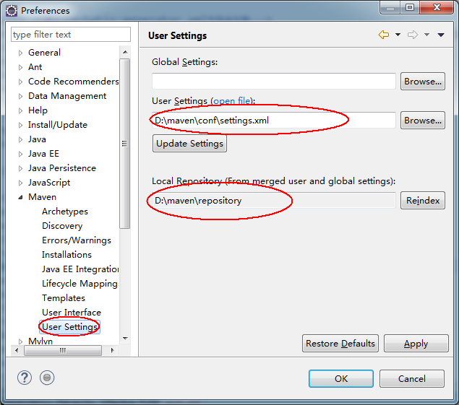Click the preferences tree vertical scrollbar

tap(124, 144)
